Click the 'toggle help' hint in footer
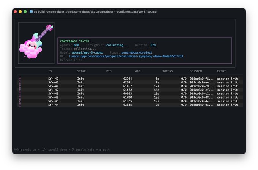The image size is (258, 170). click(x=85, y=150)
